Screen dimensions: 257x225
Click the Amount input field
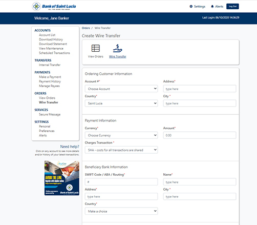click(200, 135)
